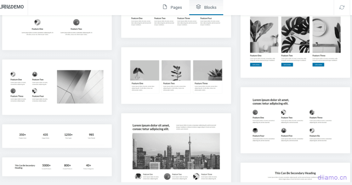This screenshot has width=352, height=185.
Task: Choose the 350+ statistics counter block
Action: 57,136
